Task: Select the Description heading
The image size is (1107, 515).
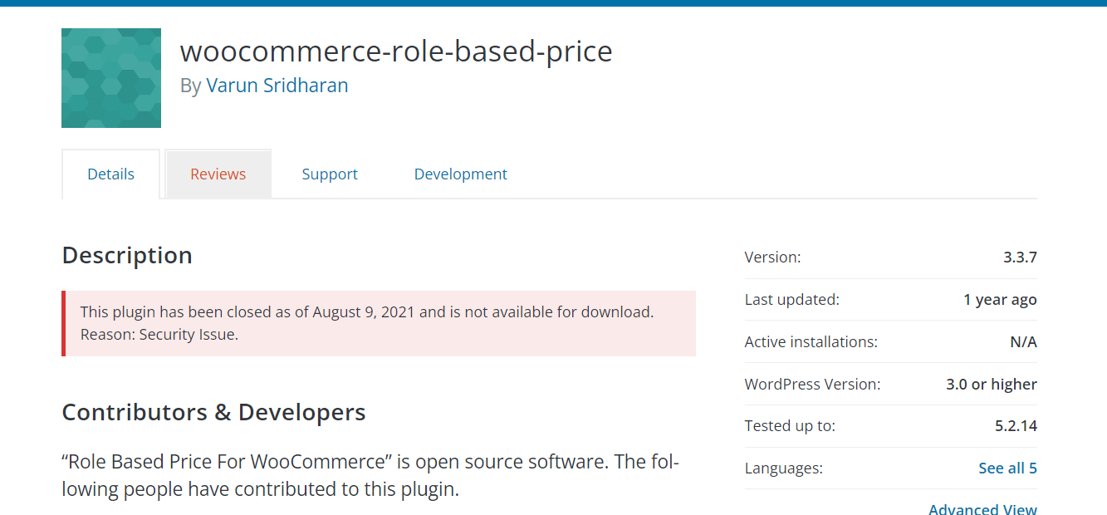Action: click(x=127, y=255)
